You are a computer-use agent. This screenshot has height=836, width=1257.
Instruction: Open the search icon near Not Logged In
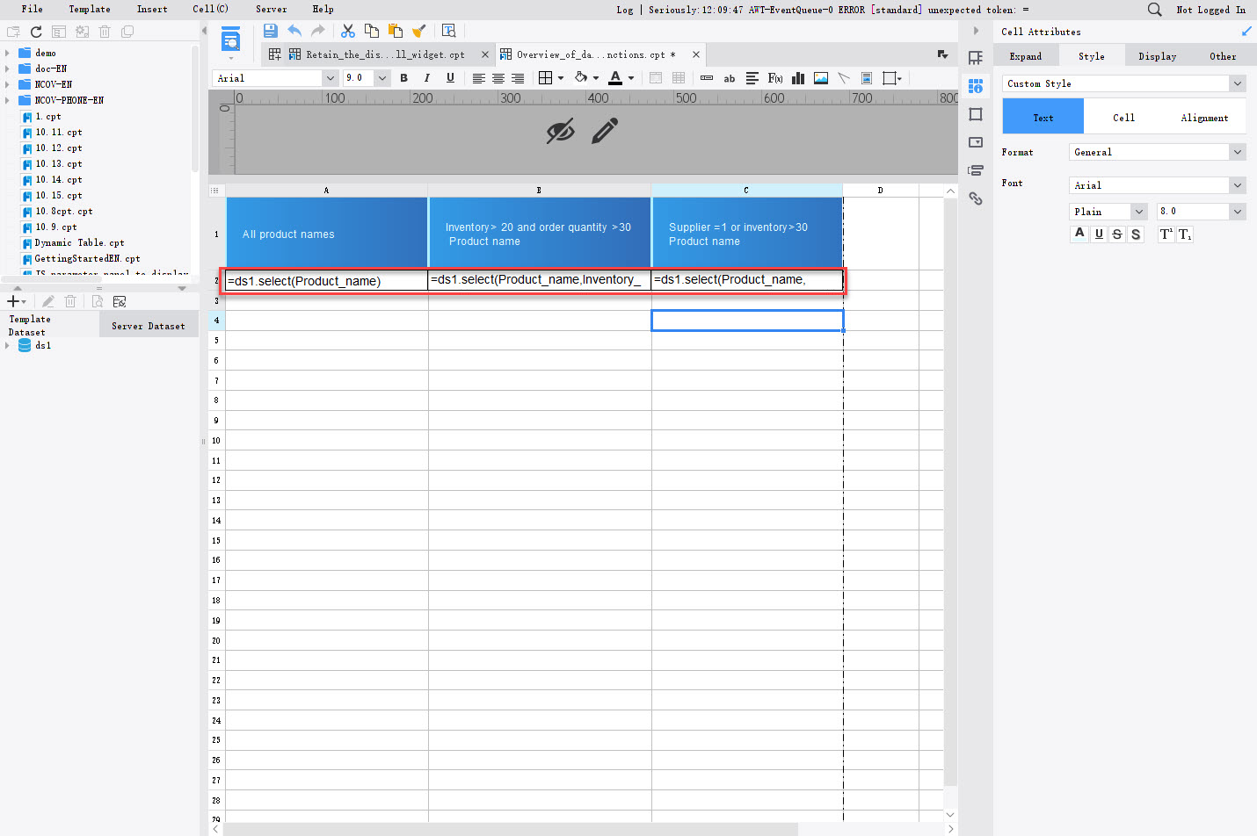tap(1154, 10)
